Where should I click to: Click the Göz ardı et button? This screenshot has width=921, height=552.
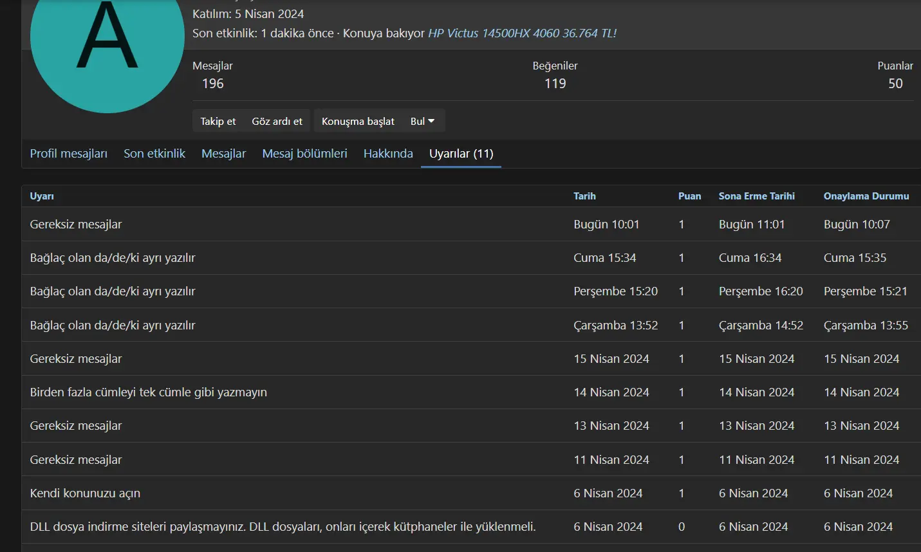(x=277, y=121)
